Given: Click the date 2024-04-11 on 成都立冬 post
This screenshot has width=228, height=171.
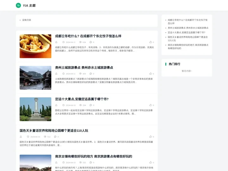Looking at the screenshot, I should tap(71, 42).
